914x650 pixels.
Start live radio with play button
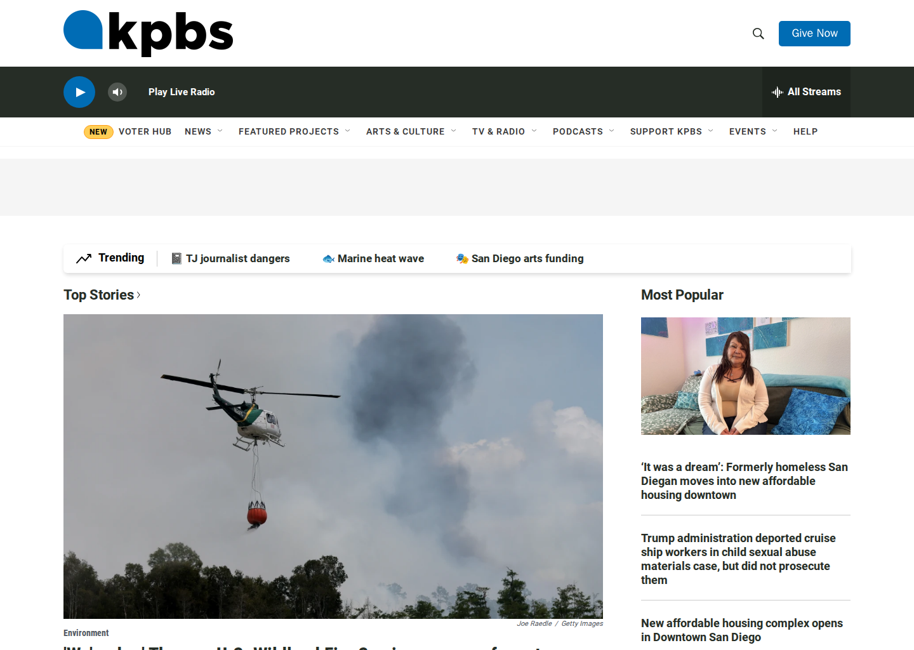(79, 92)
